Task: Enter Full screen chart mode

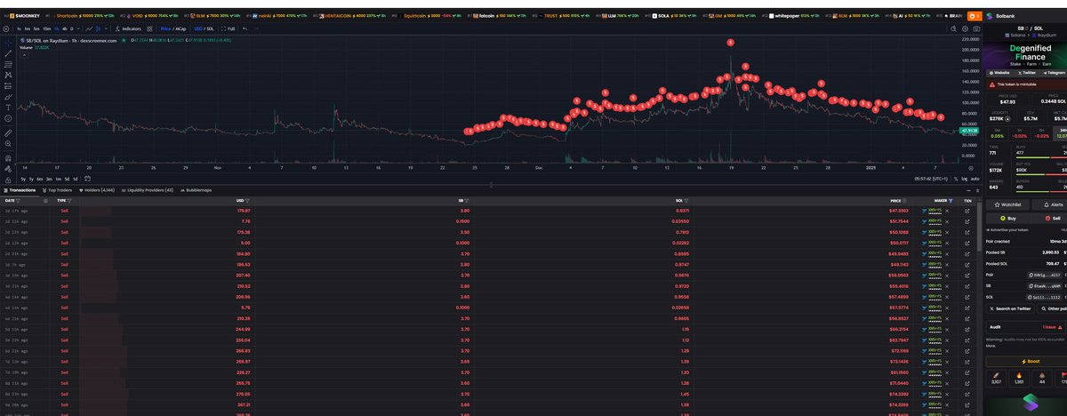Action: click(229, 28)
